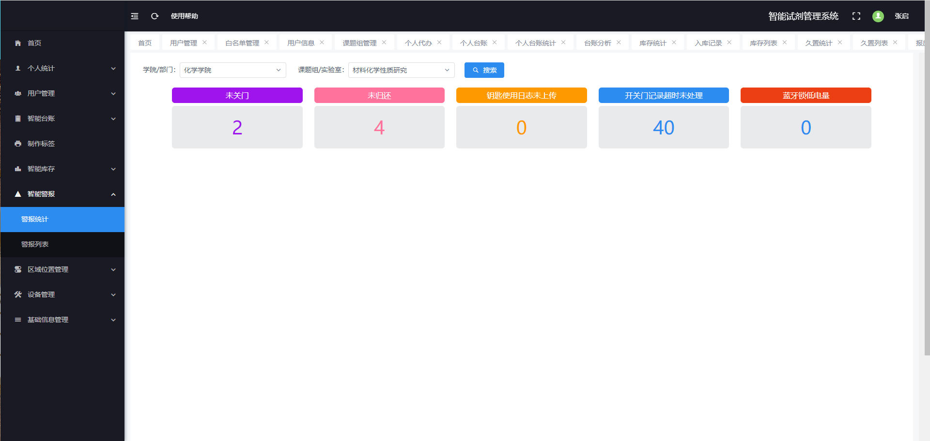Close the 台账分析 tab
The height and width of the screenshot is (441, 930).
619,43
